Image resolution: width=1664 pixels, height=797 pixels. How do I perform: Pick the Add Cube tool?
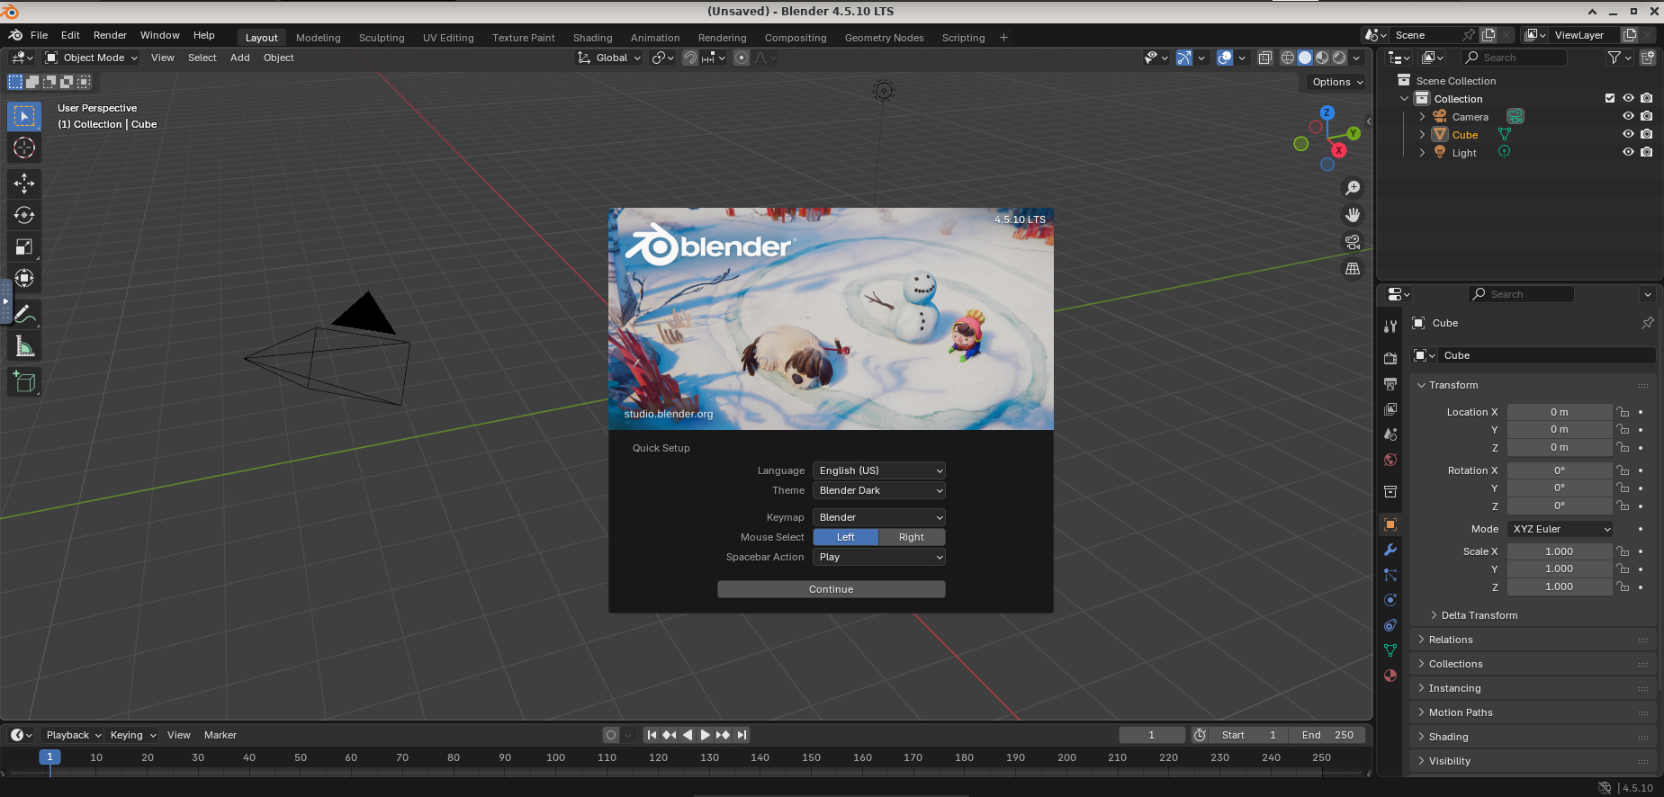[24, 382]
